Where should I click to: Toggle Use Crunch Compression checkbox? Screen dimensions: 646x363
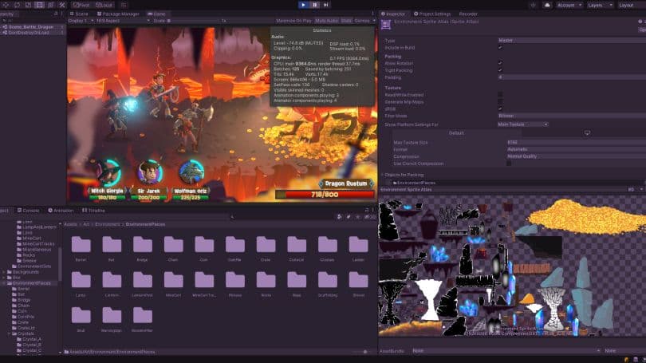tap(509, 164)
